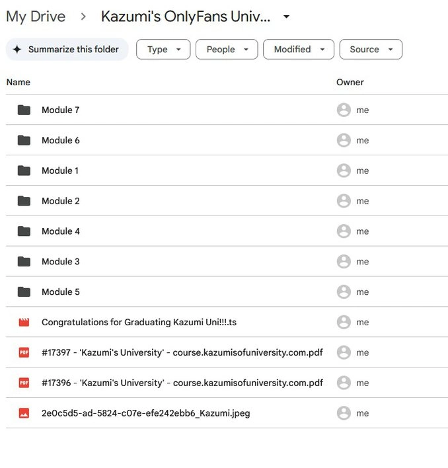Click PDF icon of #17397 file
The height and width of the screenshot is (468, 448).
24,352
